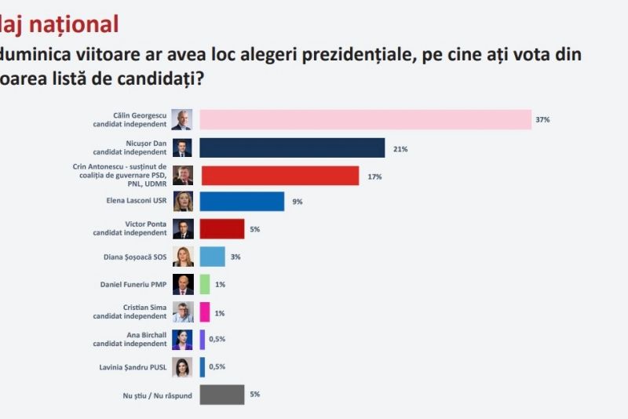Click the pink 37% bar for Georgescu
Viewport: 628px width, 419px height.
pos(365,119)
